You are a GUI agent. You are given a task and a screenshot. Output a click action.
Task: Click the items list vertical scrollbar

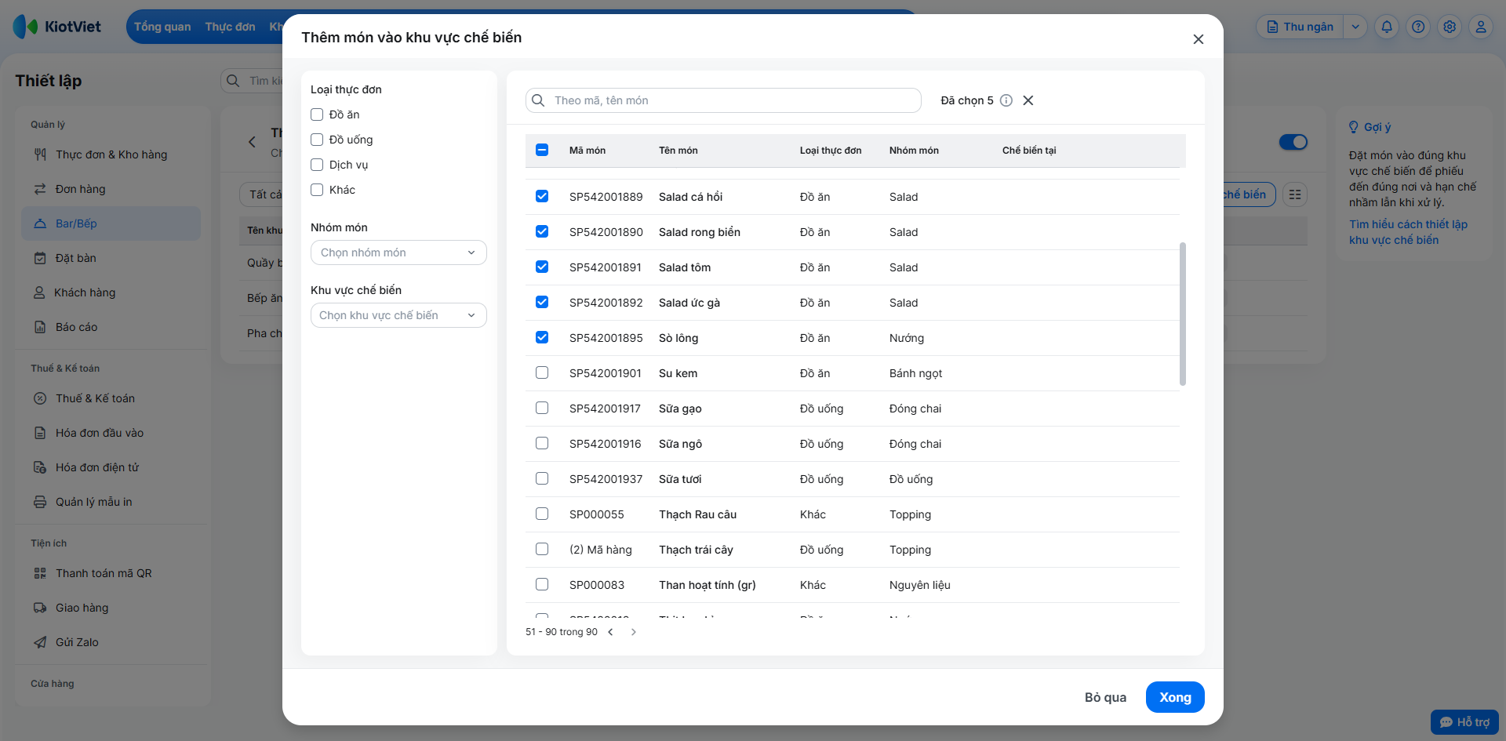1183,314
